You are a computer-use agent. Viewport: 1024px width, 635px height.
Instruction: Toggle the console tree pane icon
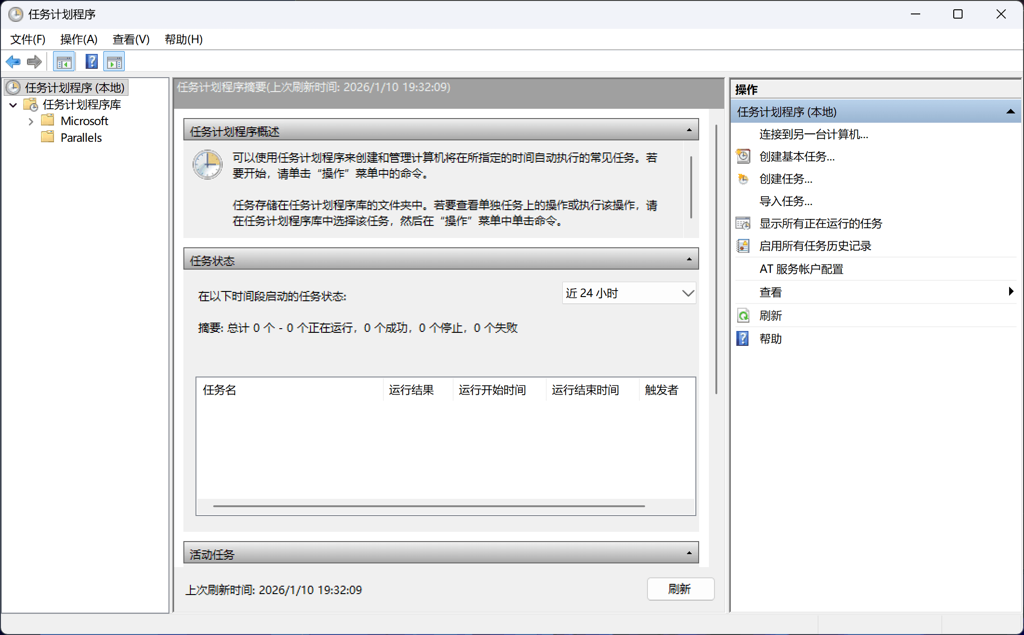[x=64, y=62]
